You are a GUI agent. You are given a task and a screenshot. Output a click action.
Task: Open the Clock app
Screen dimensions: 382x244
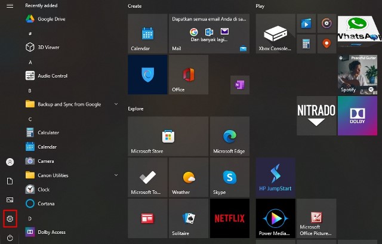[70, 190]
